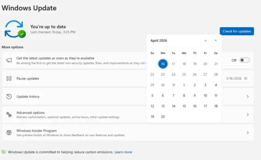
Task: Click the gears icon beside Advanced options
Action: click(9, 115)
